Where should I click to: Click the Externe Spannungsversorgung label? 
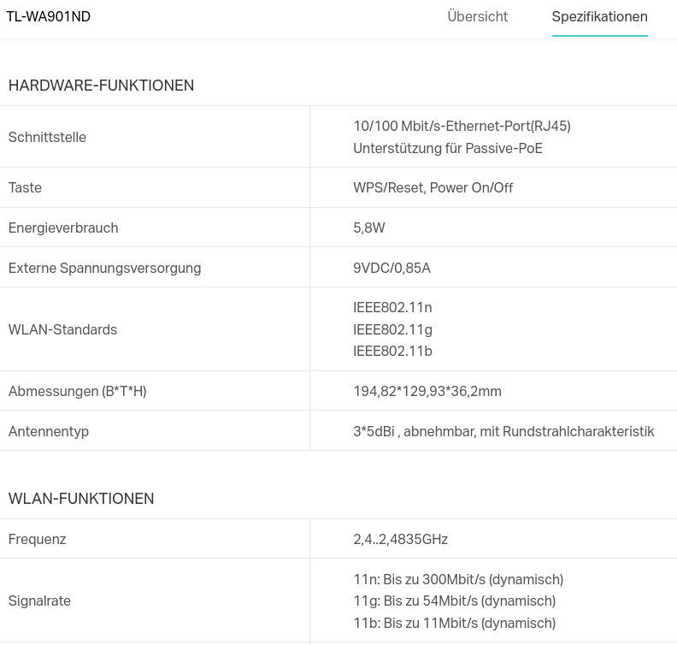coord(104,268)
